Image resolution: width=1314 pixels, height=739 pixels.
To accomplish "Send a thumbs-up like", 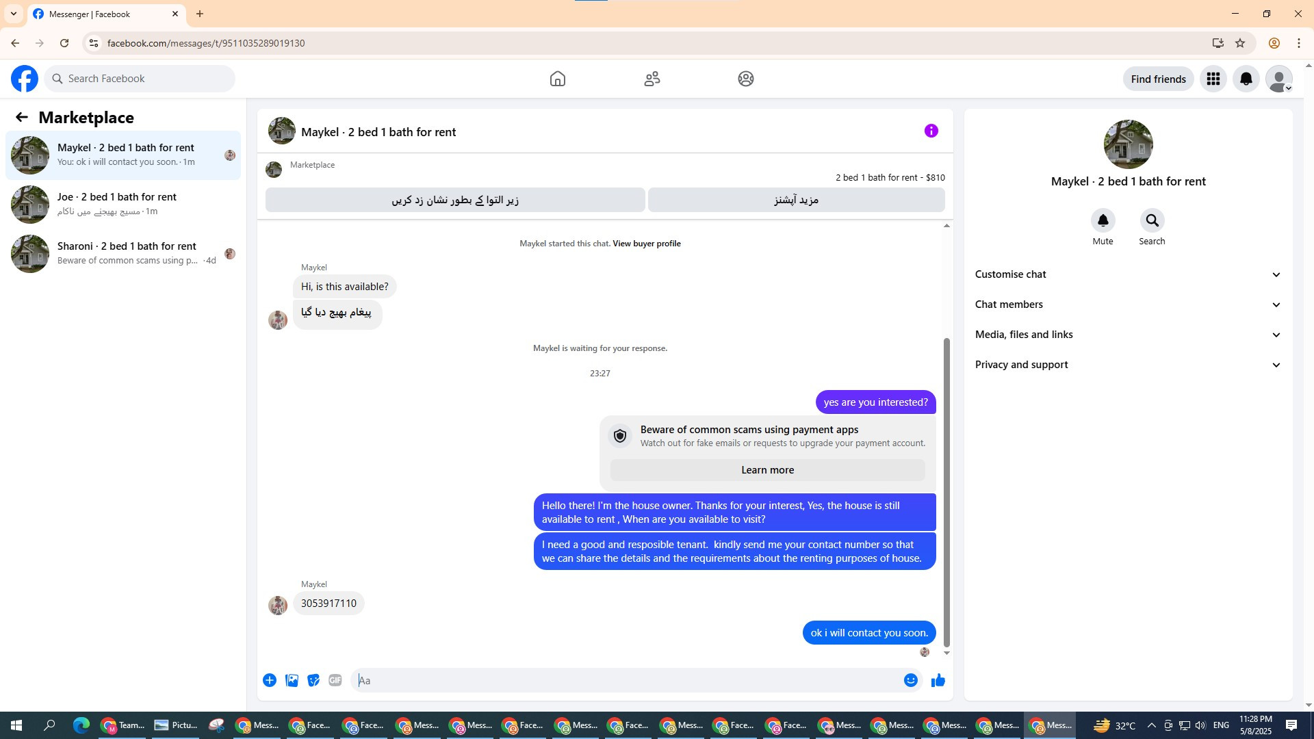I will click(x=938, y=680).
